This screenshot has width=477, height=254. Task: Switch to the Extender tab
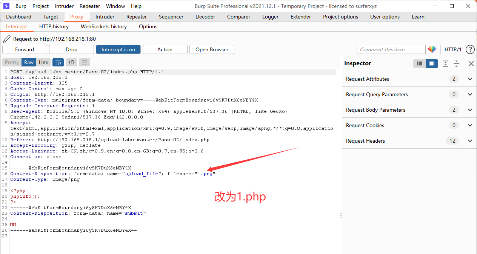pyautogui.click(x=301, y=17)
